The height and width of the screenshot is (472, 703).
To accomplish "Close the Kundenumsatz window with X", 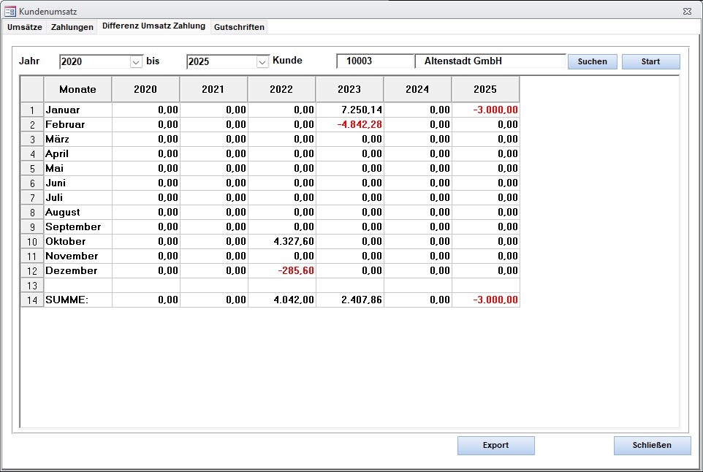I will (687, 12).
